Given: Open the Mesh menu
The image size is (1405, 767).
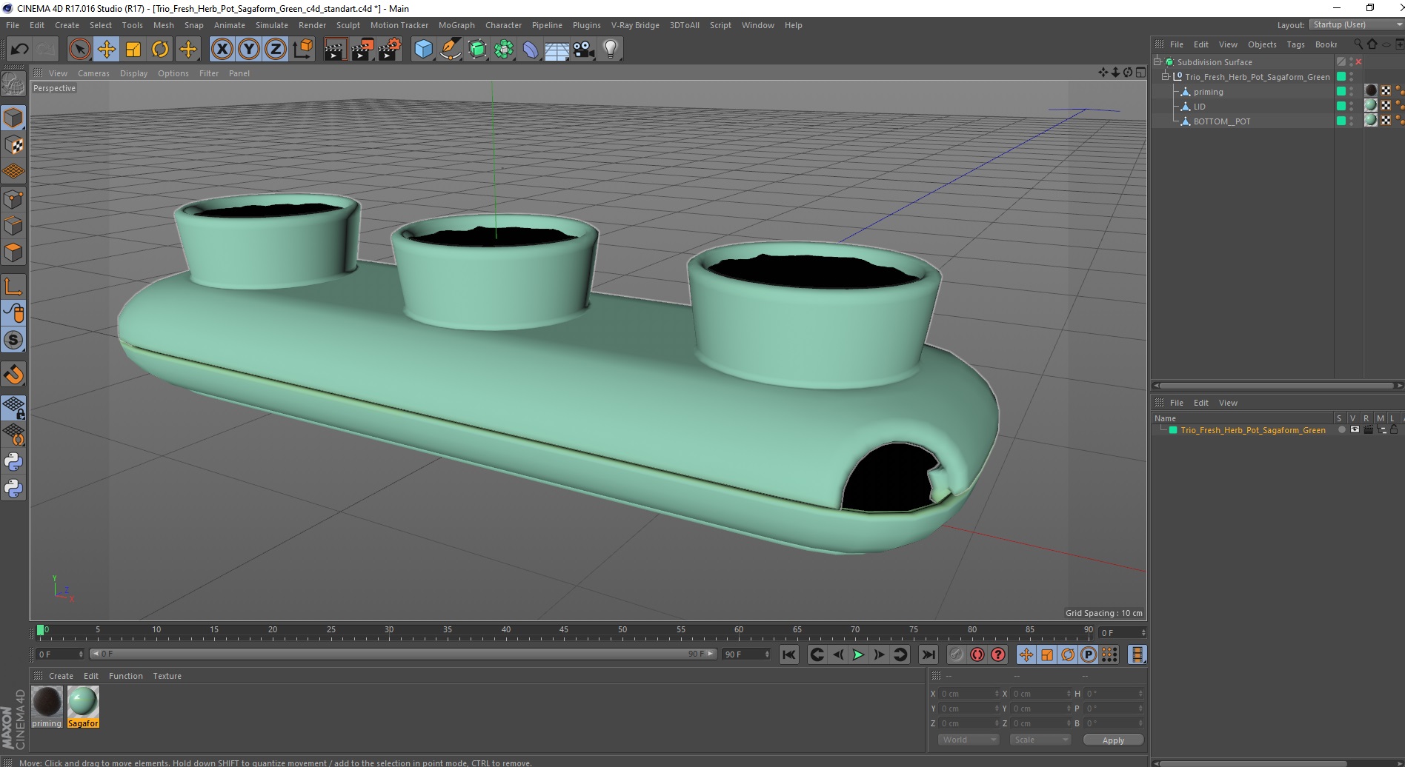Looking at the screenshot, I should coord(163,25).
